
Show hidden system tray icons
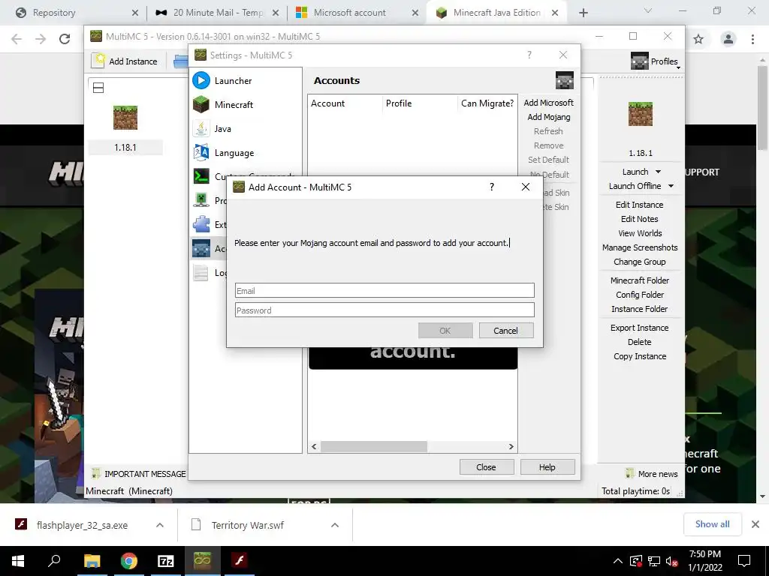(x=618, y=561)
